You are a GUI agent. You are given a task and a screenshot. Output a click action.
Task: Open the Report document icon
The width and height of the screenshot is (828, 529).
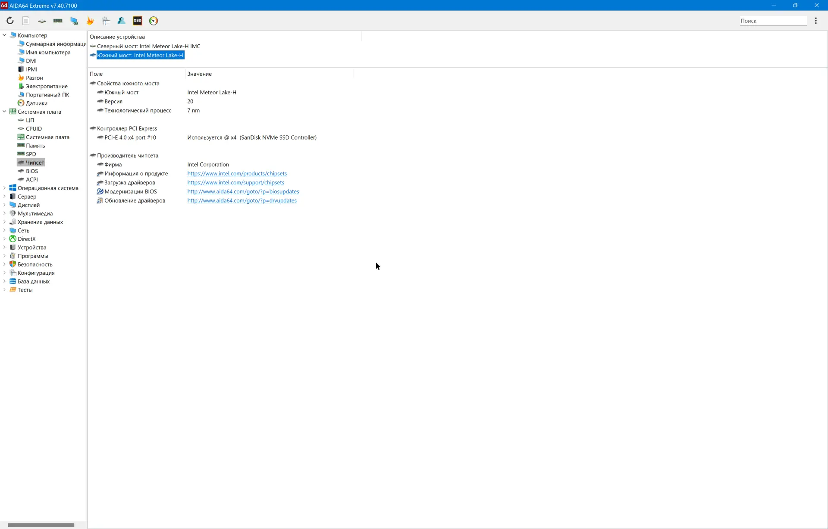[26, 21]
